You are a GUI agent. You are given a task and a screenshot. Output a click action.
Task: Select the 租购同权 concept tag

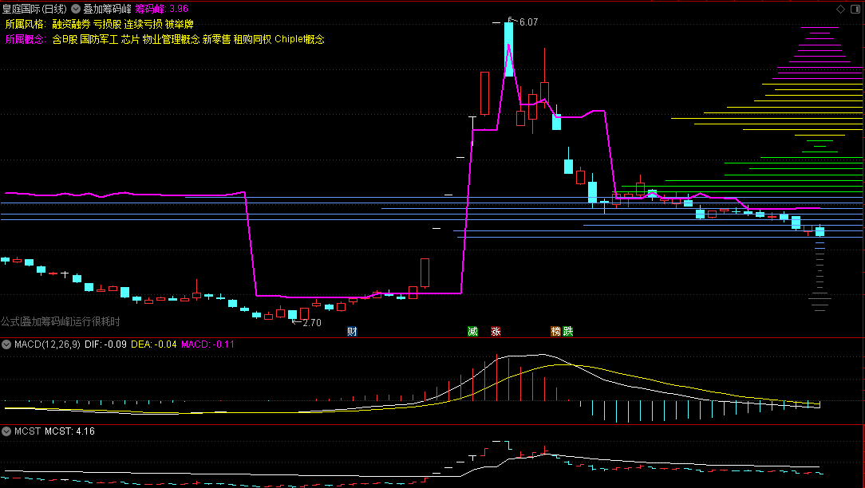252,39
